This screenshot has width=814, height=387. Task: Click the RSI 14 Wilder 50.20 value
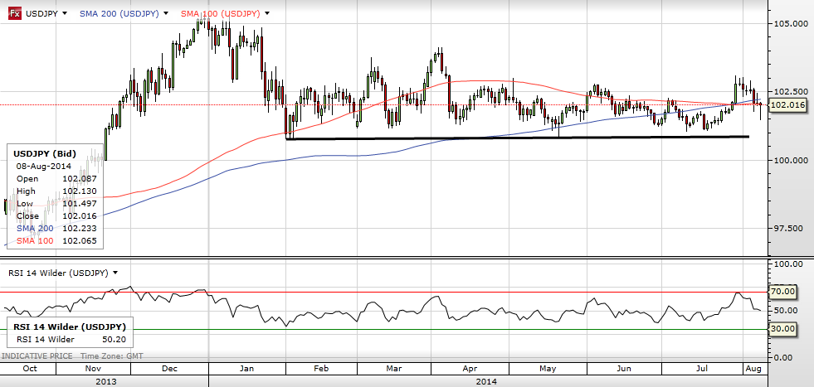pos(116,339)
